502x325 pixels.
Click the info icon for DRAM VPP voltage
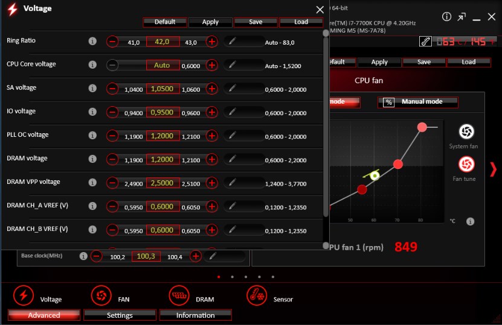pyautogui.click(x=92, y=182)
